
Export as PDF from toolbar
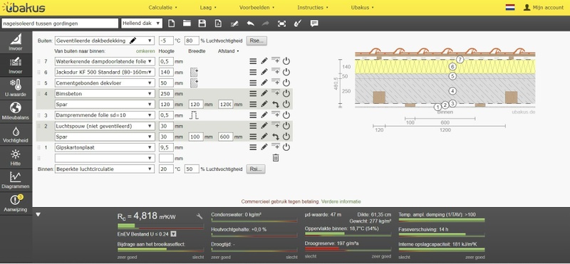(218, 23)
